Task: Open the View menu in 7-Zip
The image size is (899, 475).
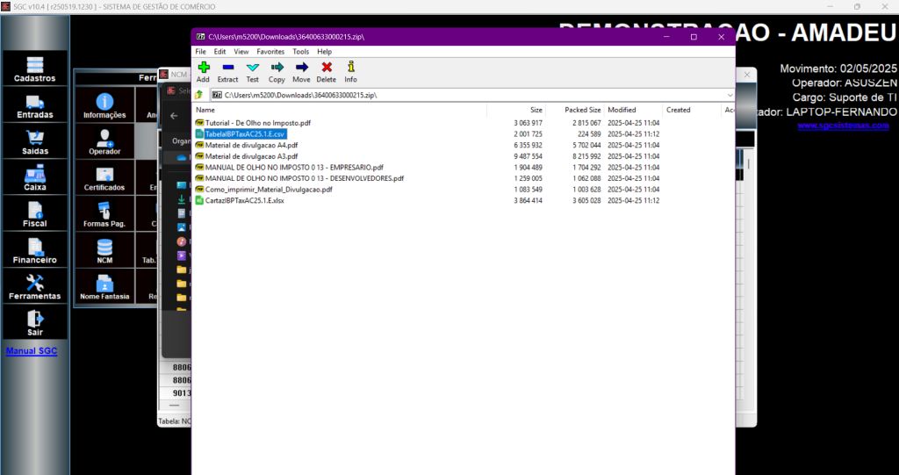Action: 241,52
